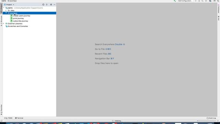Image resolution: width=220 pixels, height=124 pixels.
Task: Click the Expand/Collapse All icon in Project panel
Action: (47, 4)
